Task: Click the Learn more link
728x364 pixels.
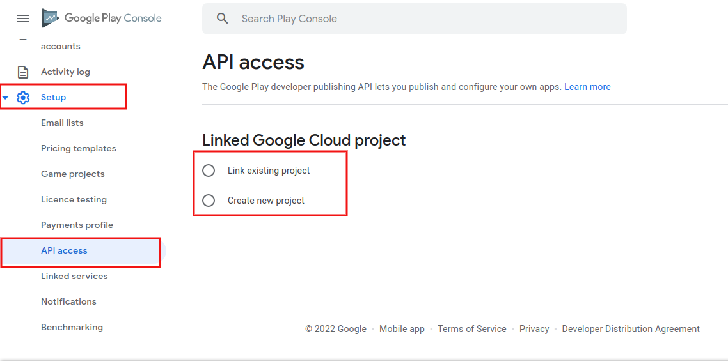Action: click(587, 87)
